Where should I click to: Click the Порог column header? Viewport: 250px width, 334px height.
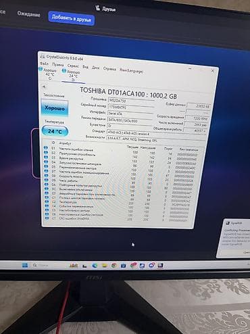tap(168, 149)
